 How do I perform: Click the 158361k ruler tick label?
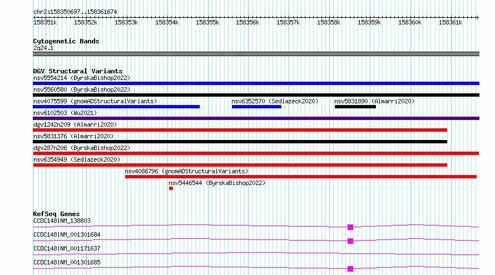pos(451,22)
